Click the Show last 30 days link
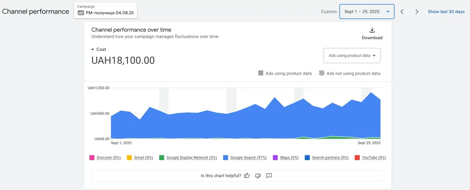 pyautogui.click(x=446, y=12)
